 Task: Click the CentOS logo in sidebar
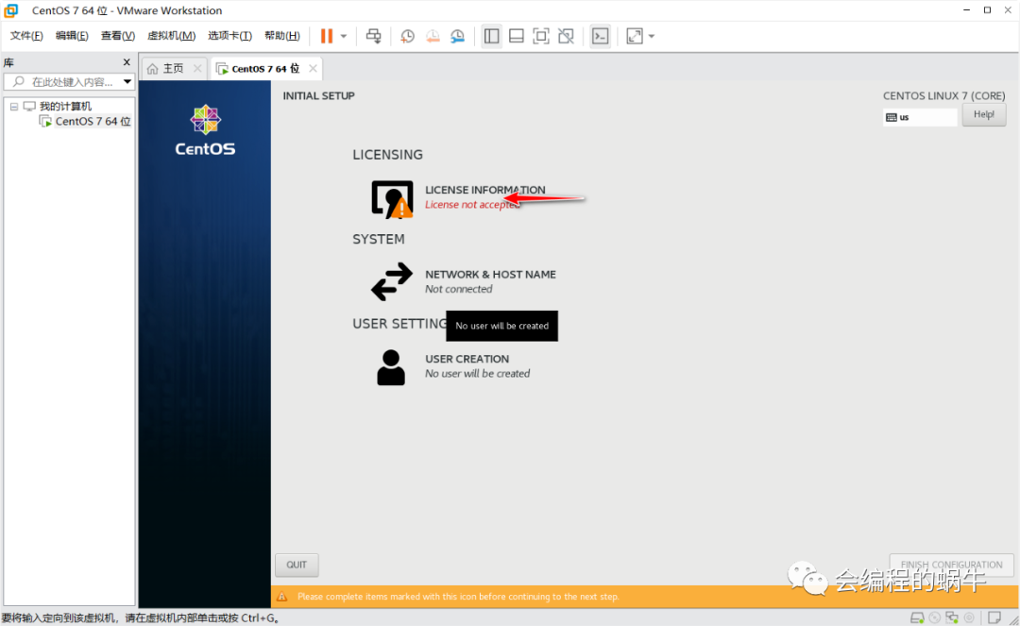point(205,130)
